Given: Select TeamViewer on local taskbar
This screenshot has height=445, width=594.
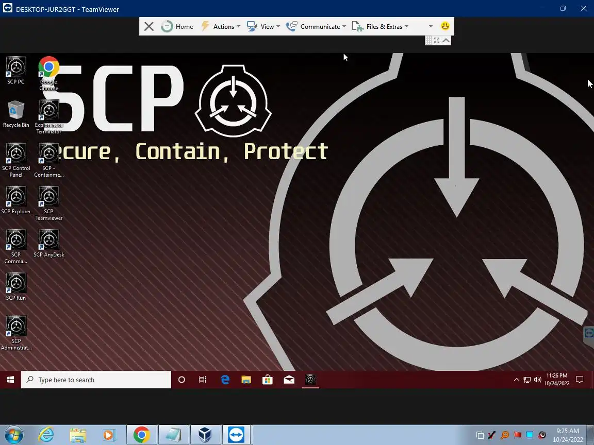Looking at the screenshot, I should 237,435.
